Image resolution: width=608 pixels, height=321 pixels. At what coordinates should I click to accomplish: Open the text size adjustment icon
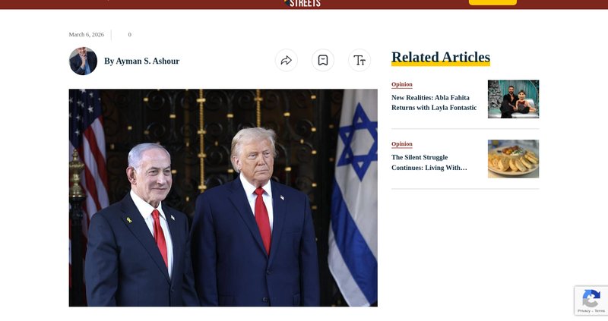(359, 61)
